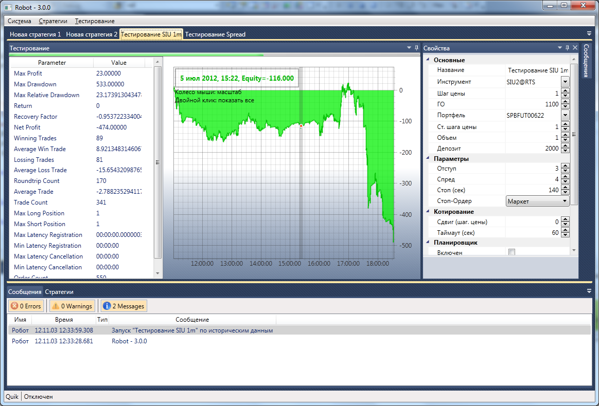The height and width of the screenshot is (406, 599).
Task: Open the Тестирование panel options arrow
Action: tap(409, 48)
